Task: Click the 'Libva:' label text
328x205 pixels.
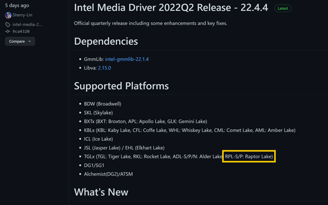Action: tap(90, 68)
